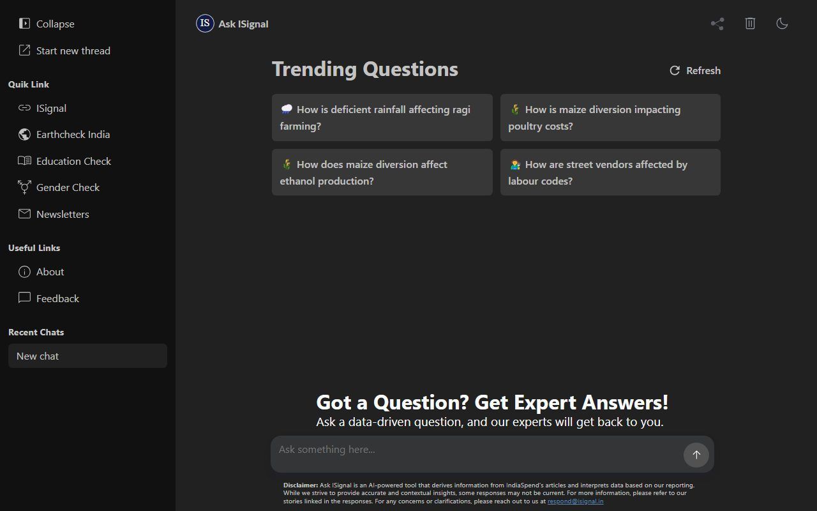
Task: Click the Feedback speech bubble icon
Action: pyautogui.click(x=24, y=298)
